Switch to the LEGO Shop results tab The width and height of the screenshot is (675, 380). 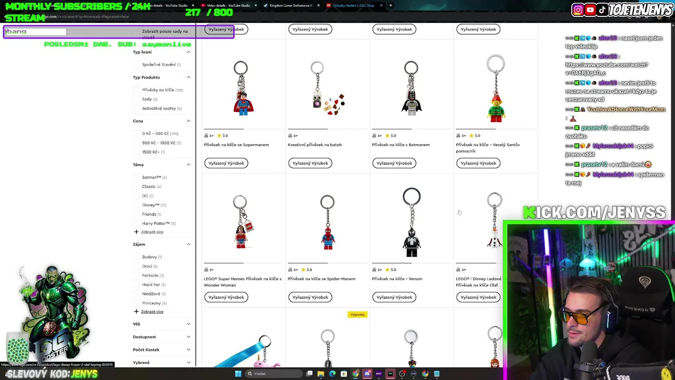(x=354, y=5)
